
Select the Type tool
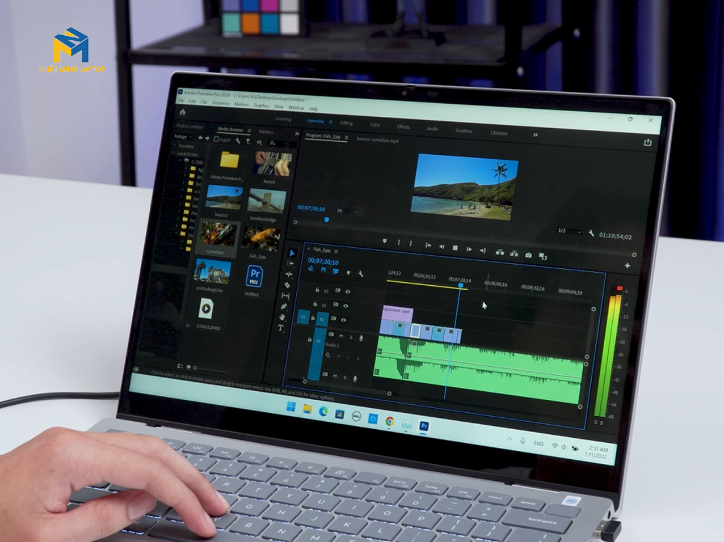(x=281, y=328)
